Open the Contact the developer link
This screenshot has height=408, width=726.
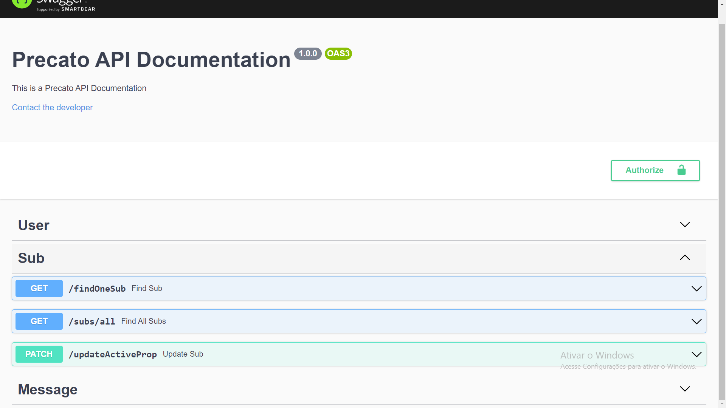tap(52, 108)
